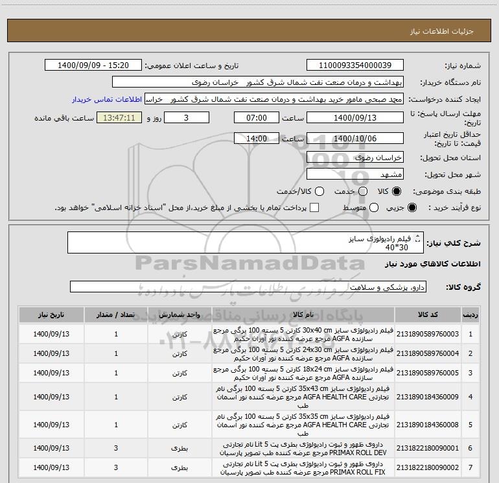Select the کالا/خدمت radio button
This screenshot has width=499, height=483.
point(319,191)
